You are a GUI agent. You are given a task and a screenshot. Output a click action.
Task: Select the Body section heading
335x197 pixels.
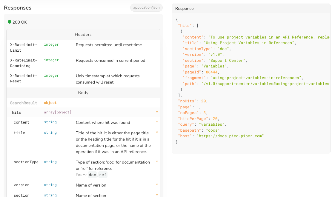tap(83, 93)
